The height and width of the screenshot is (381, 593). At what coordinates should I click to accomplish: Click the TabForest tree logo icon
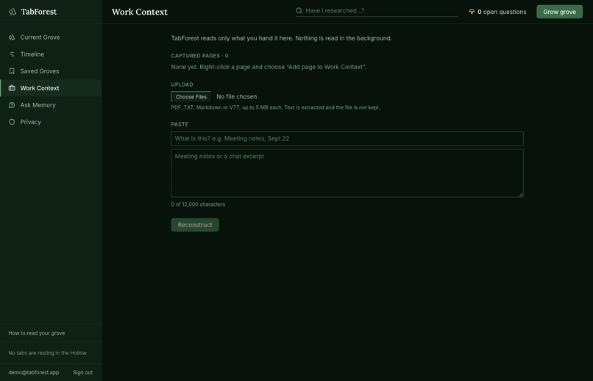click(x=13, y=12)
